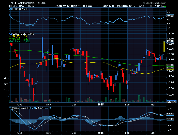Click the LSE exchange label

coord(43,3)
